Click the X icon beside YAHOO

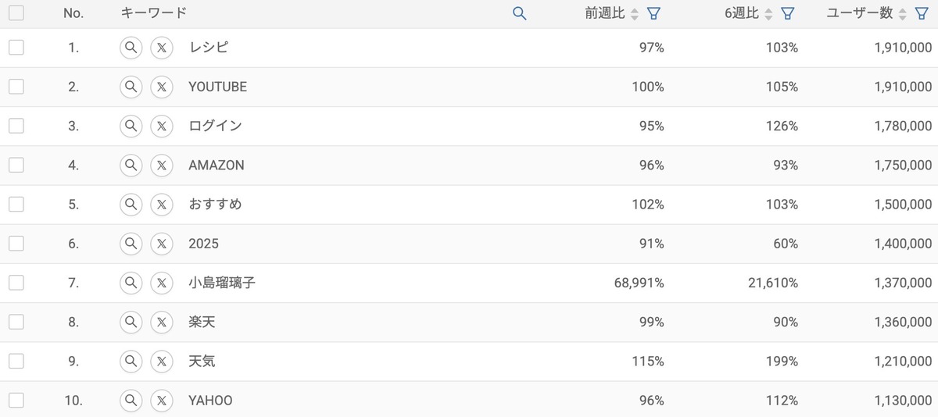161,400
